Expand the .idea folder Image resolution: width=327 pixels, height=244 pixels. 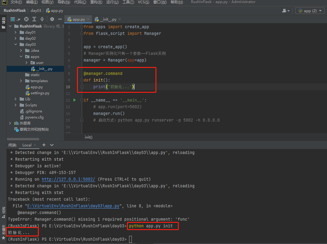[x=21, y=51]
